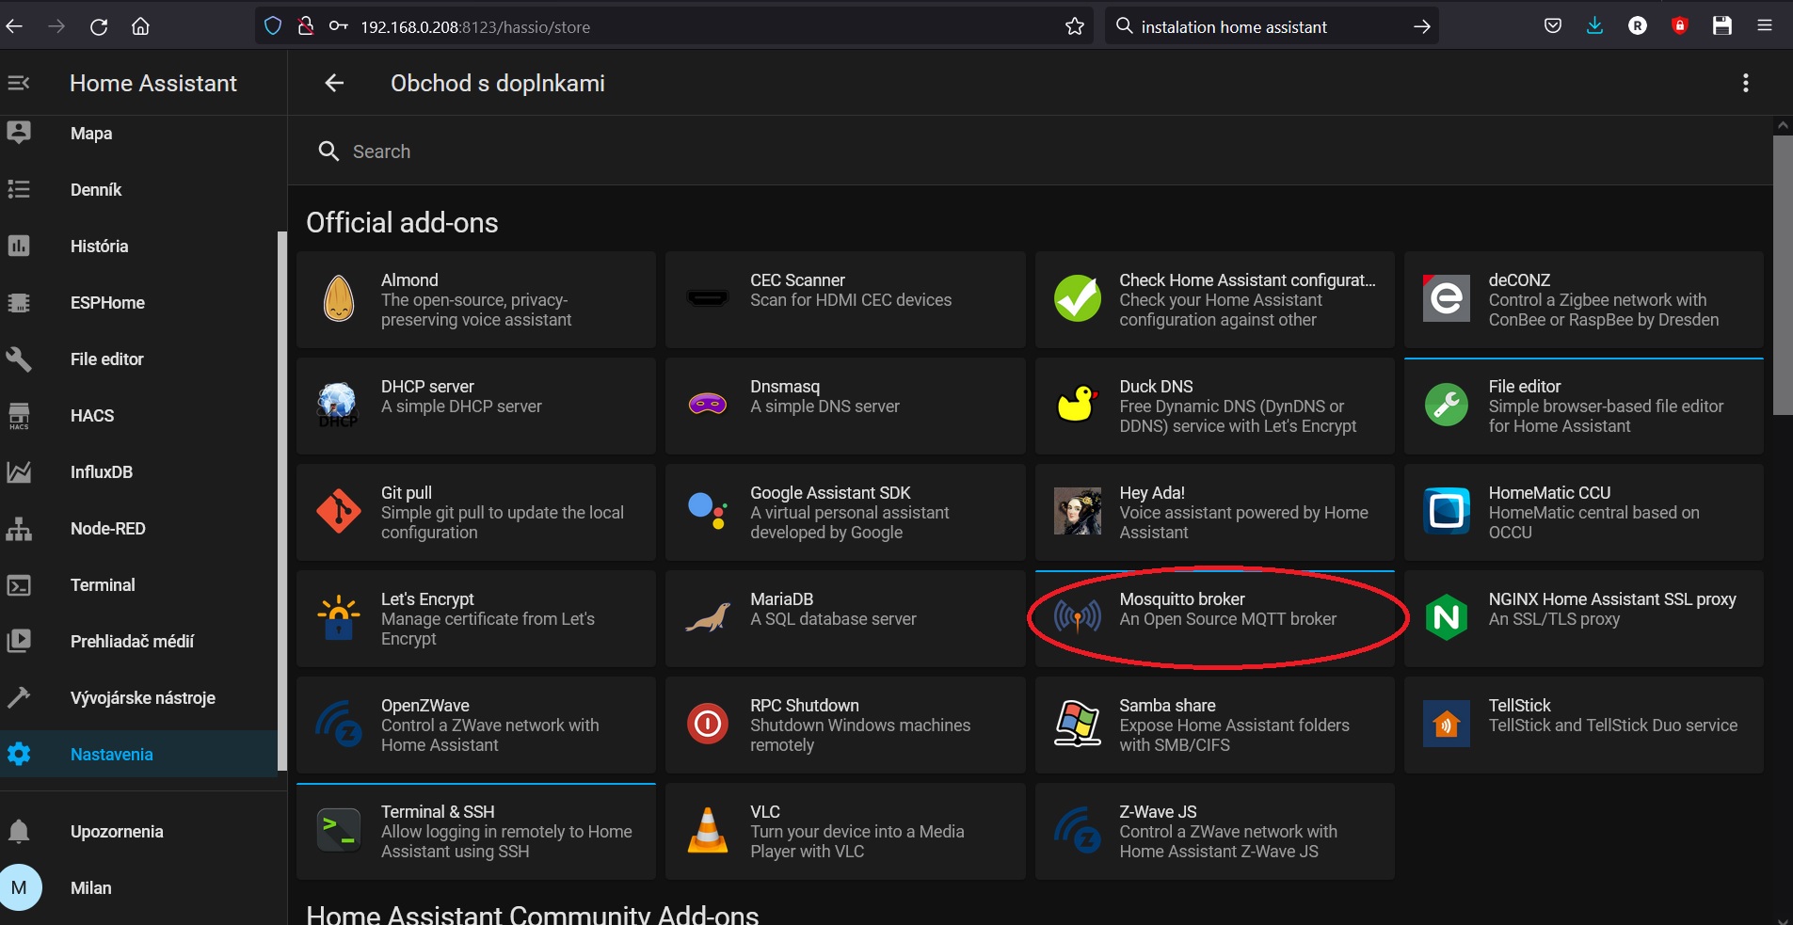Click the Let's Encrypt add-on icon

[339, 617]
